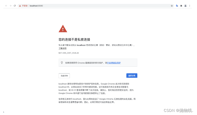Bookmark this page with the star icon
Viewport: 197px width, 115px height.
[x=172, y=6]
